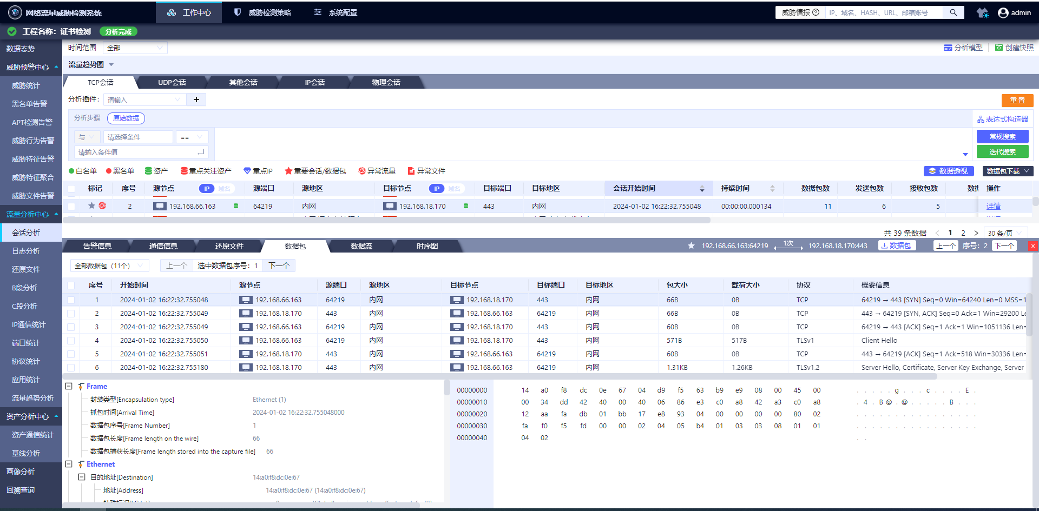Sort by 会话开始时间 column arrows
The width and height of the screenshot is (1039, 511).
(x=702, y=189)
